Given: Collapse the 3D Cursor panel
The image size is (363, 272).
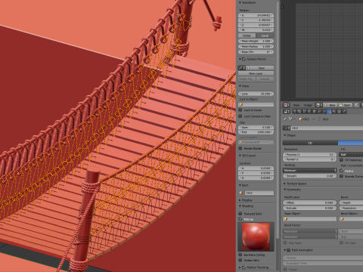Looking at the screenshot, I should pos(240,156).
